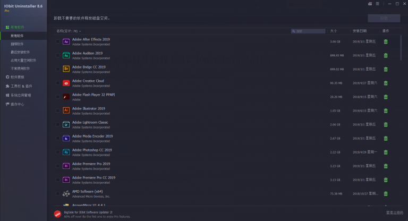Click the BigSale for IObit Software Updater banner text
Image resolution: width=408 pixels, height=221 pixels.
[88, 212]
